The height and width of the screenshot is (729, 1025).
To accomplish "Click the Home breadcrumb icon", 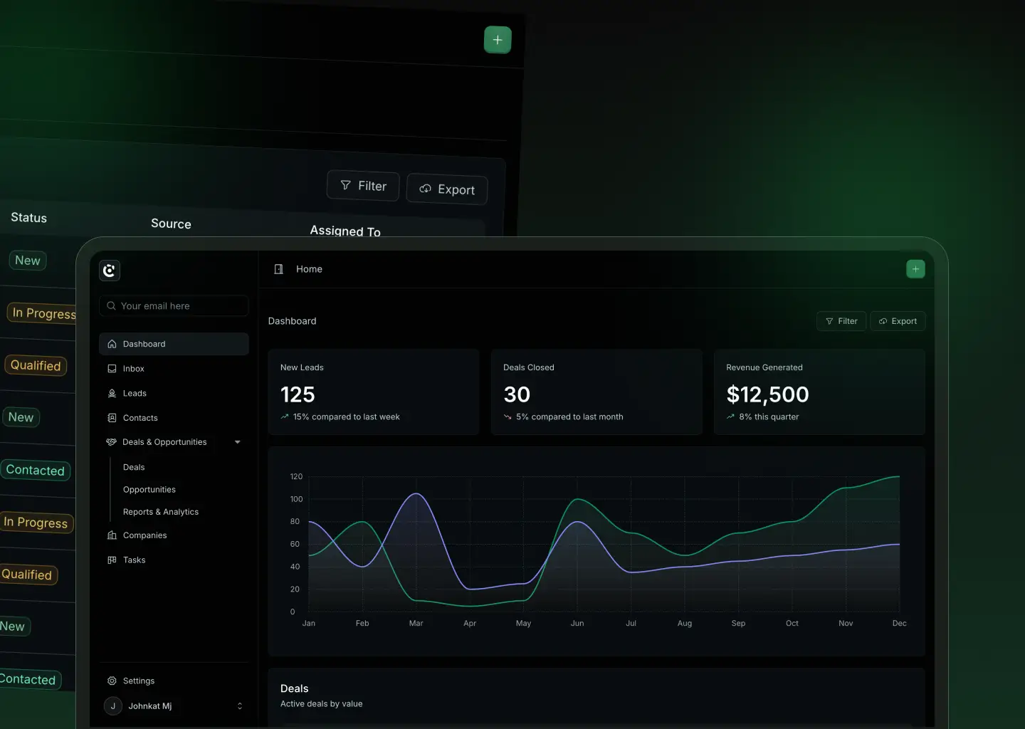I will tap(278, 269).
